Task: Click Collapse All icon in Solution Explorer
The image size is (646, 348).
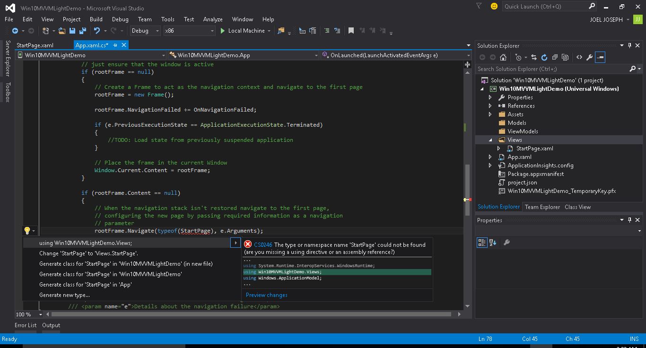Action: (x=555, y=57)
